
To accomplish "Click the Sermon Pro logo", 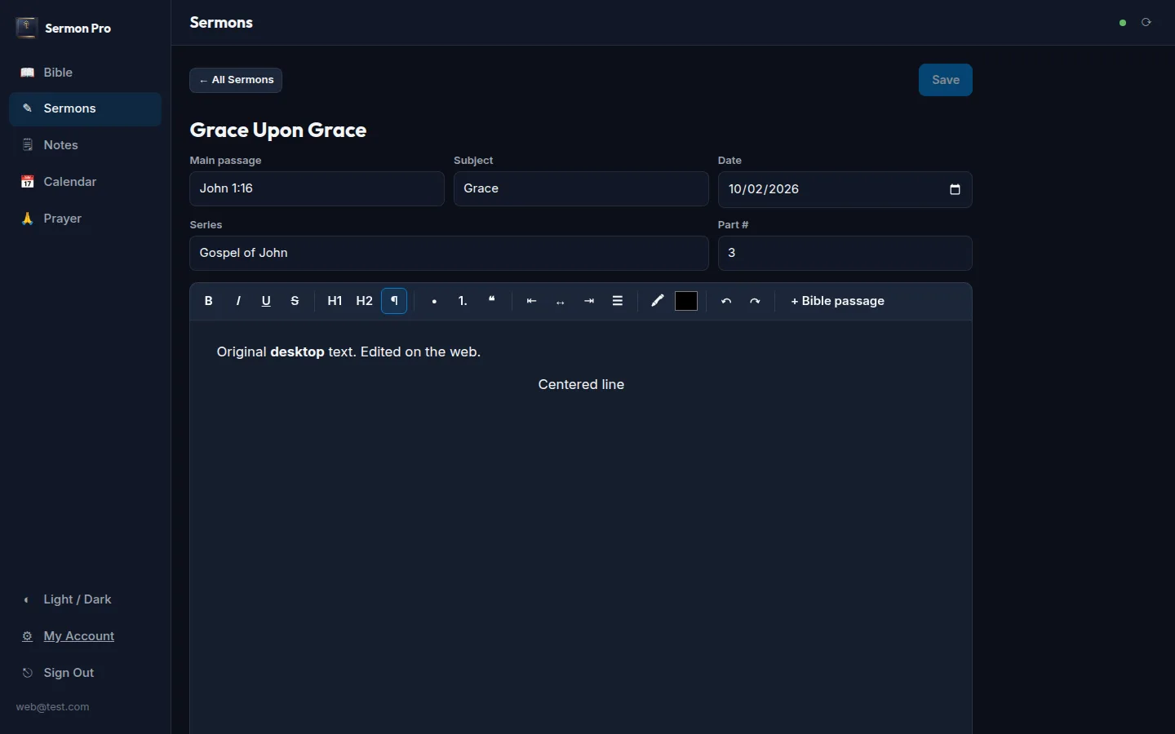I will (26, 28).
